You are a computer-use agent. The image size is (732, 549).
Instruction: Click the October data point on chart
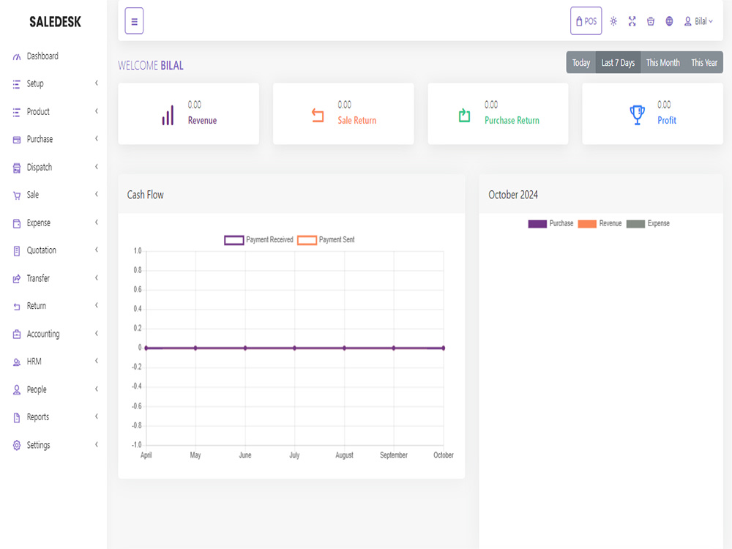[444, 348]
